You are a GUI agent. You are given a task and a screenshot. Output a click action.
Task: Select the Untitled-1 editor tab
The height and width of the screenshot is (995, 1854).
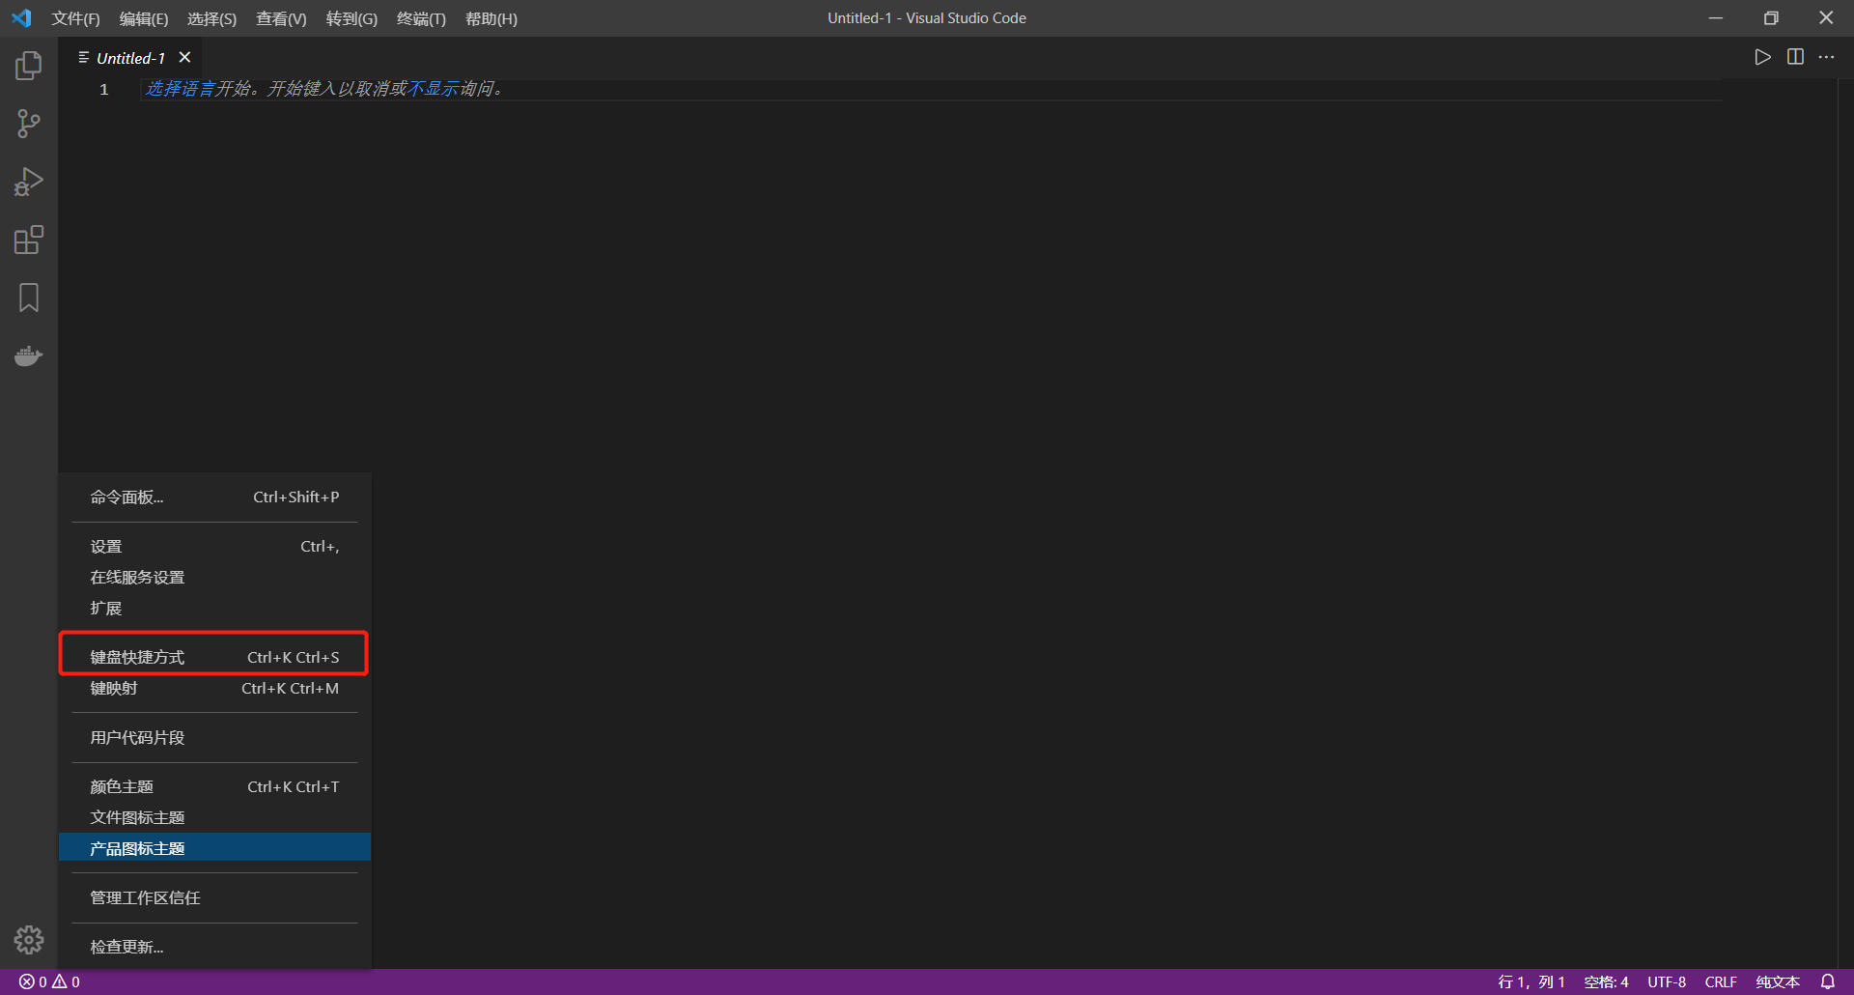click(131, 58)
